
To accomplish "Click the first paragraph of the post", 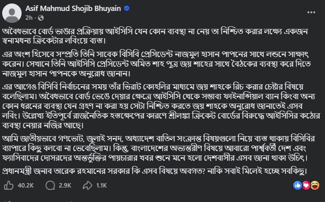I will click(x=150, y=39).
